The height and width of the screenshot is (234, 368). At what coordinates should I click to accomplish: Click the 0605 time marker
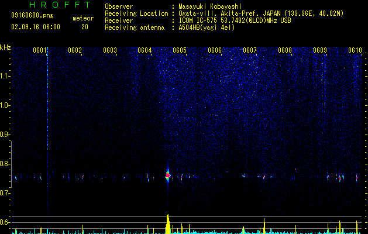[x=180, y=50]
